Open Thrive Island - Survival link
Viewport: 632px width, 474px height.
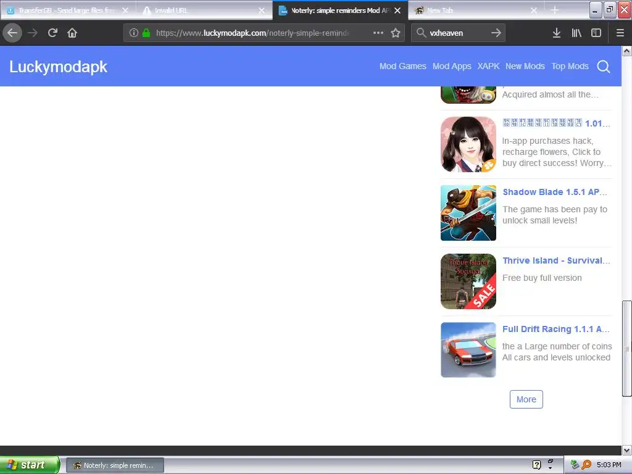tap(556, 260)
